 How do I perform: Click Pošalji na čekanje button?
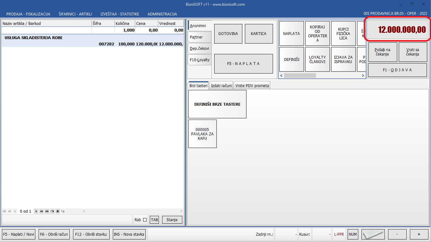382,52
